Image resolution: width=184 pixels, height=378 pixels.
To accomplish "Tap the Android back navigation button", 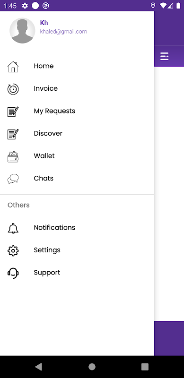I will tap(39, 367).
